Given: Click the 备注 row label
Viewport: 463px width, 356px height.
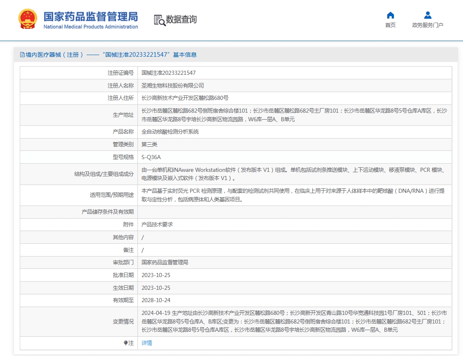Looking at the screenshot, I should (x=128, y=250).
